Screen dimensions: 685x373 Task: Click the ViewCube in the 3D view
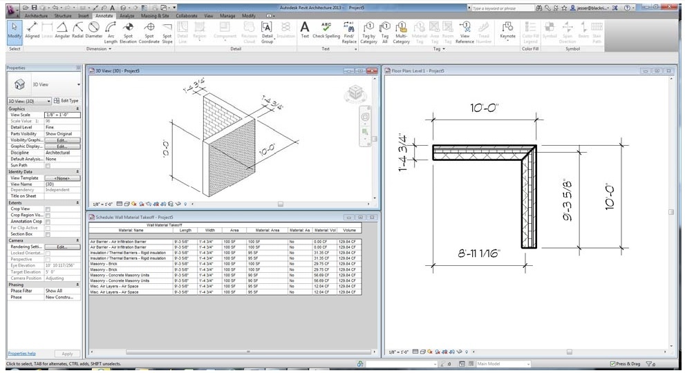tap(355, 93)
